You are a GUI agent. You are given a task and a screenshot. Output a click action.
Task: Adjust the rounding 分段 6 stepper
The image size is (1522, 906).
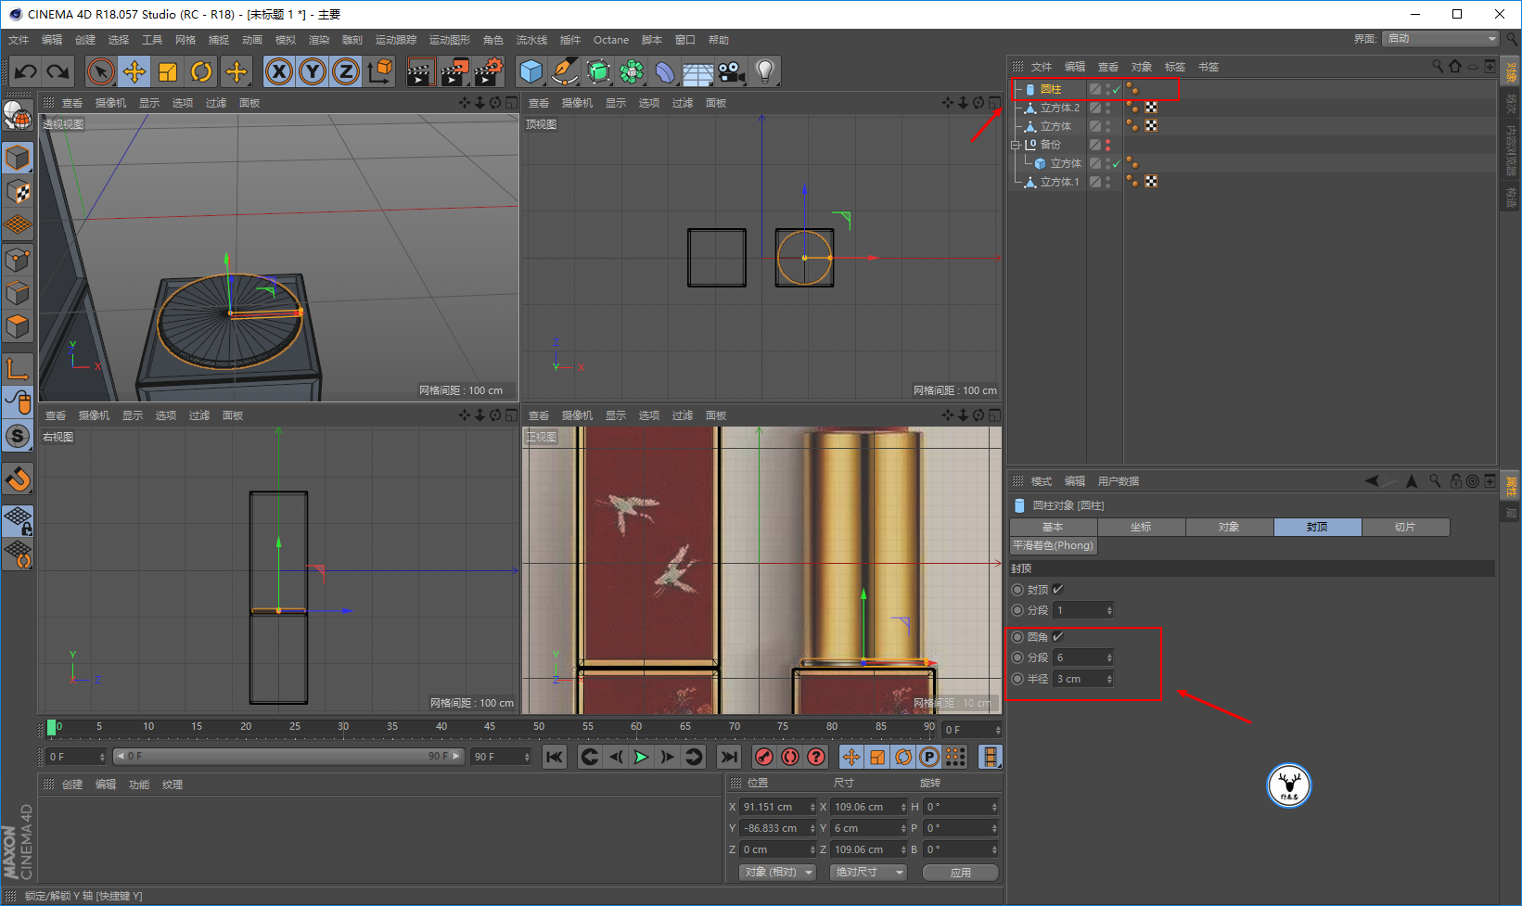point(1109,657)
